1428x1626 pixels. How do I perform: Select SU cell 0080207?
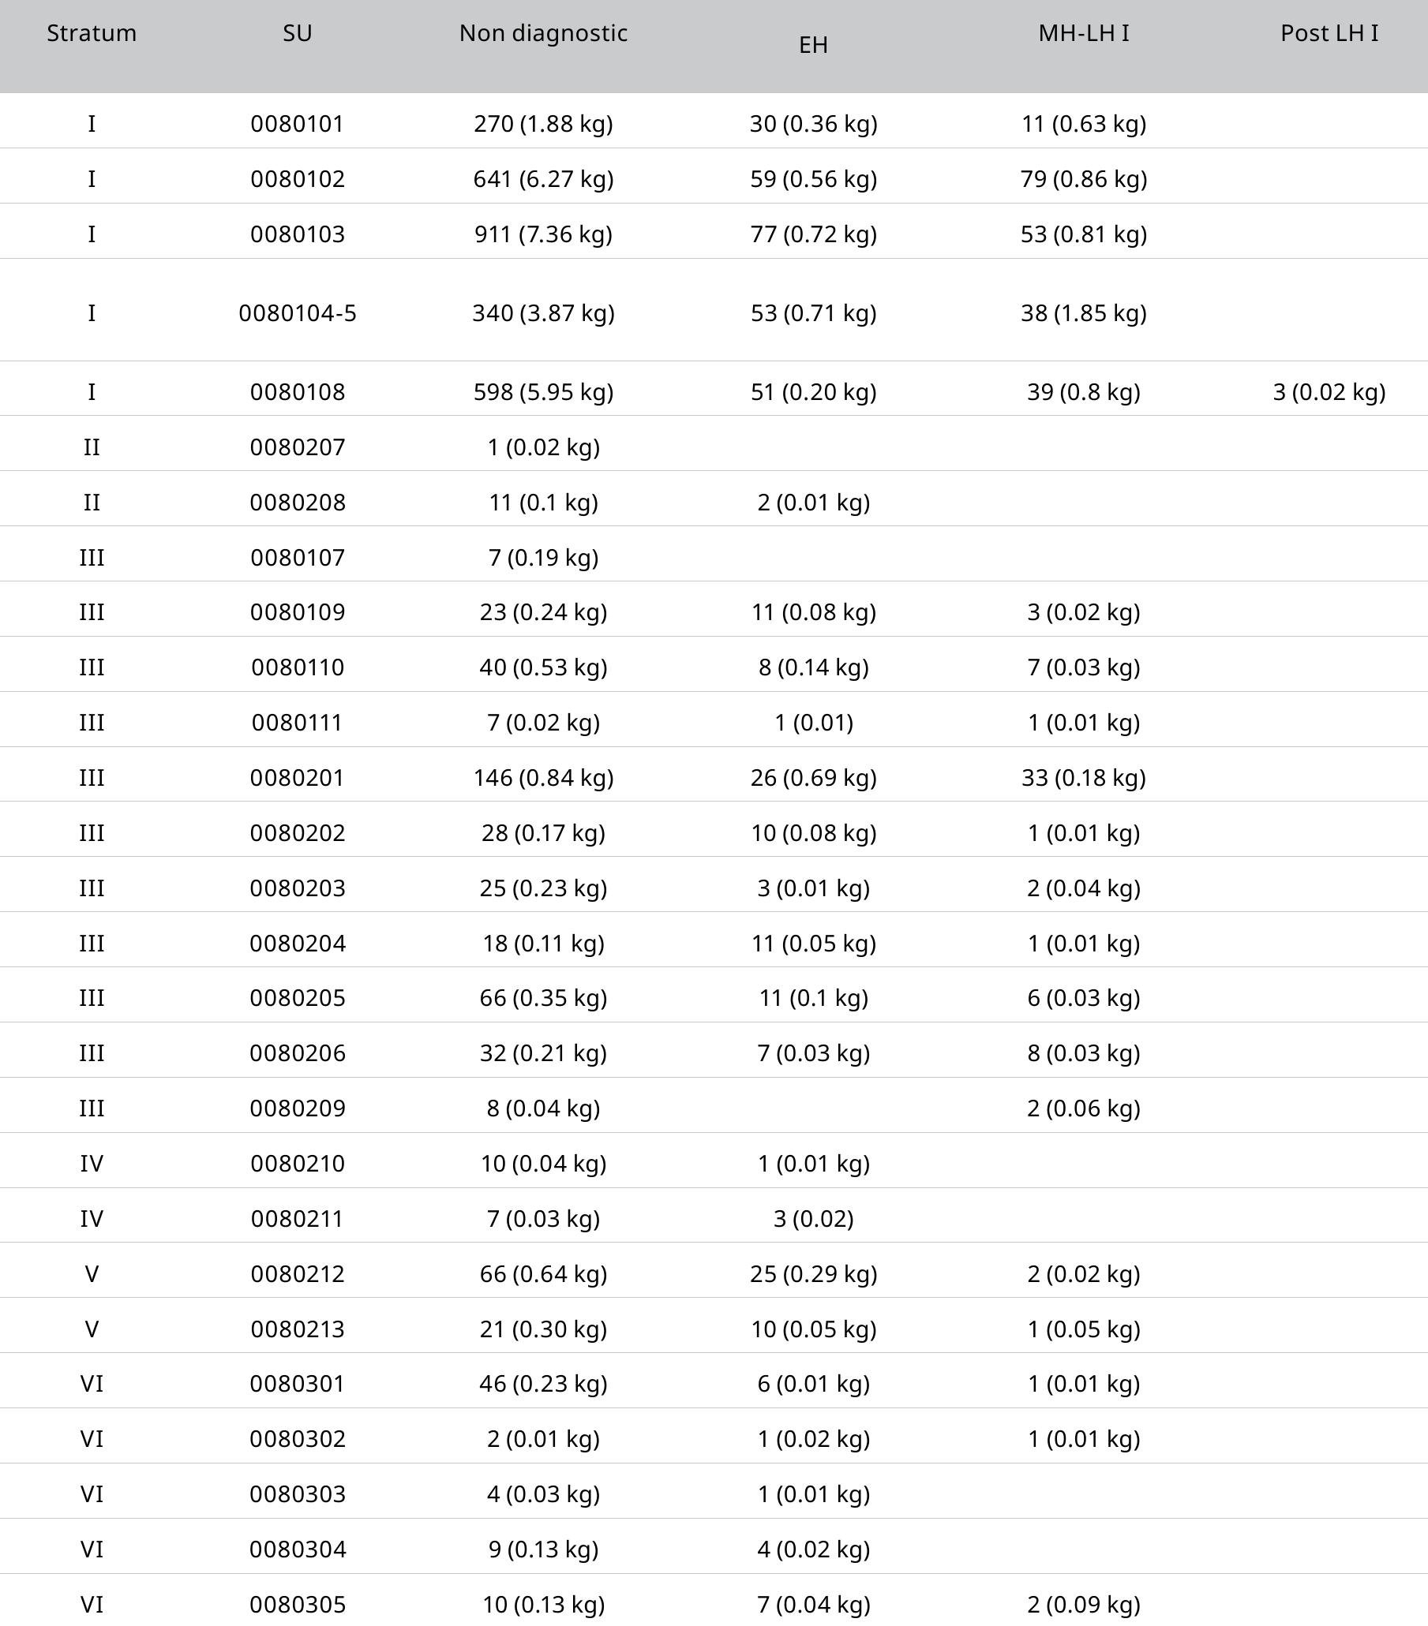pyautogui.click(x=297, y=447)
